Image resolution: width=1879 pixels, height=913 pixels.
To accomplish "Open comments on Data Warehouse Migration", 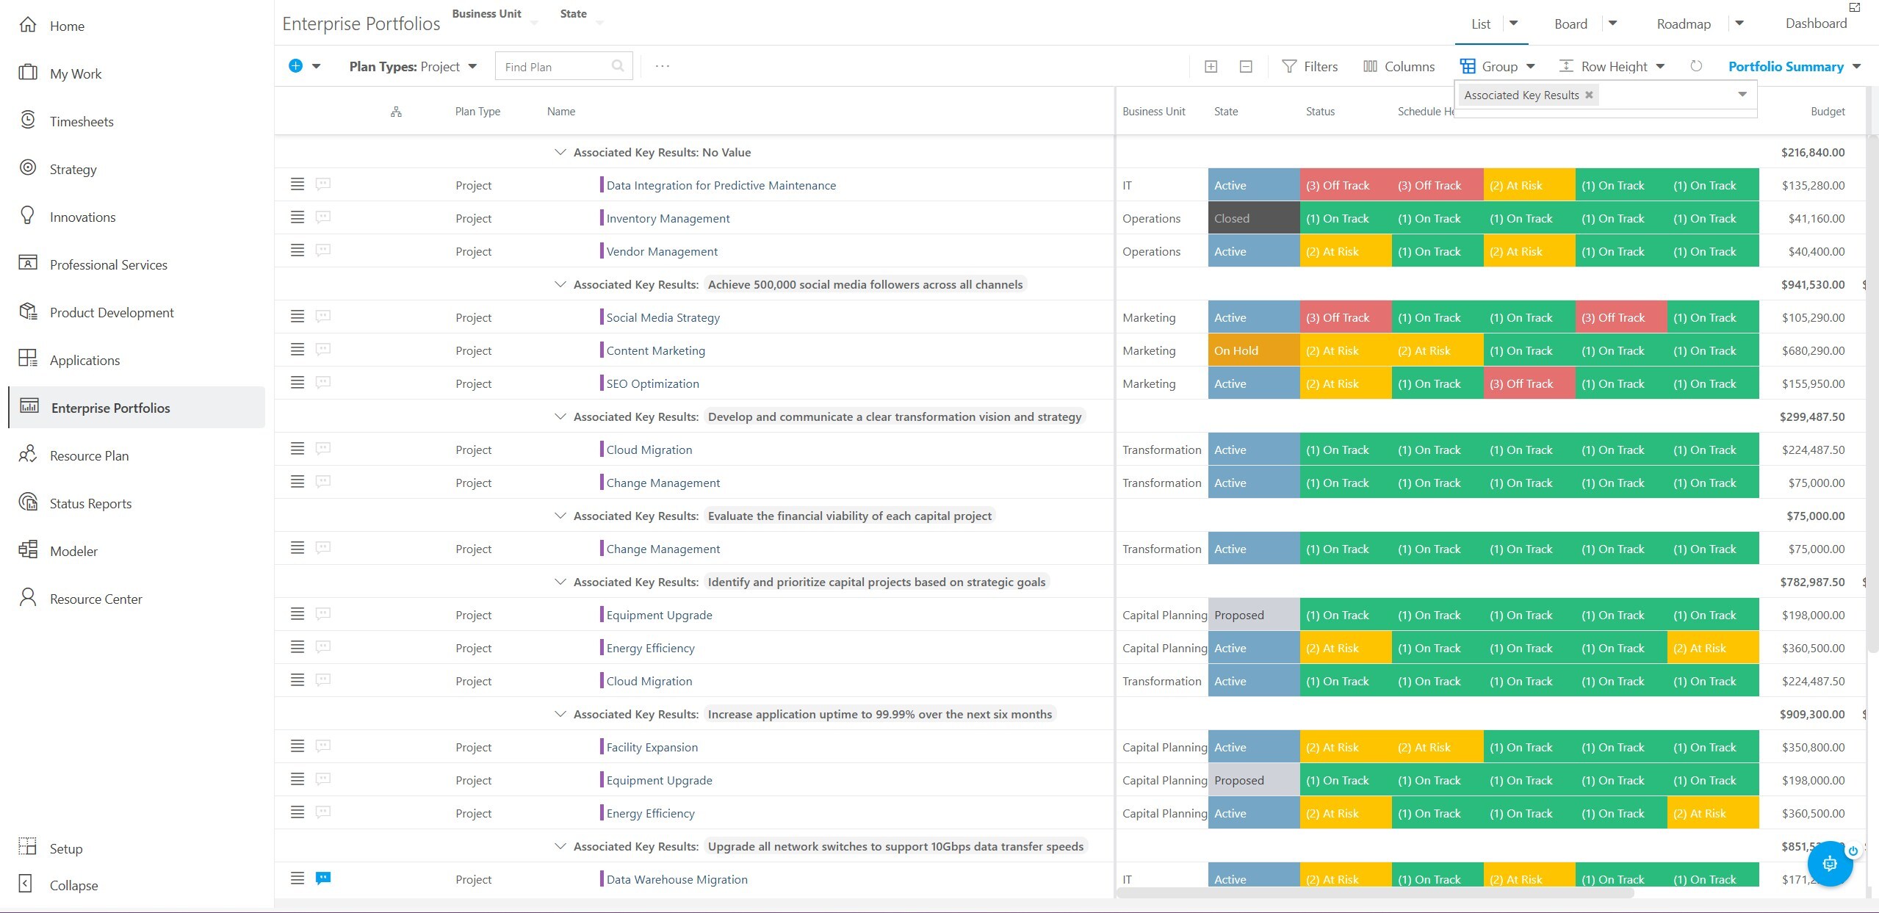I will point(322,878).
